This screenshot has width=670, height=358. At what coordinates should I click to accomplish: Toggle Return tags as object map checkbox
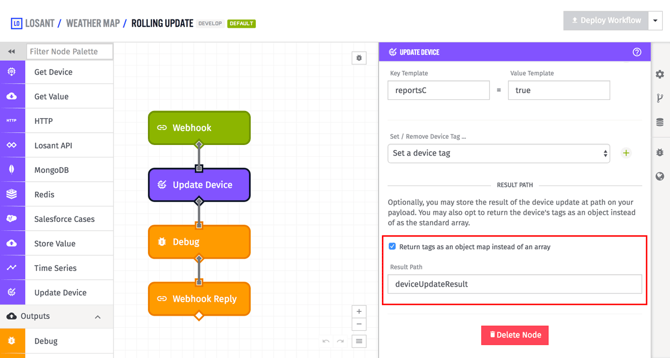click(x=392, y=246)
